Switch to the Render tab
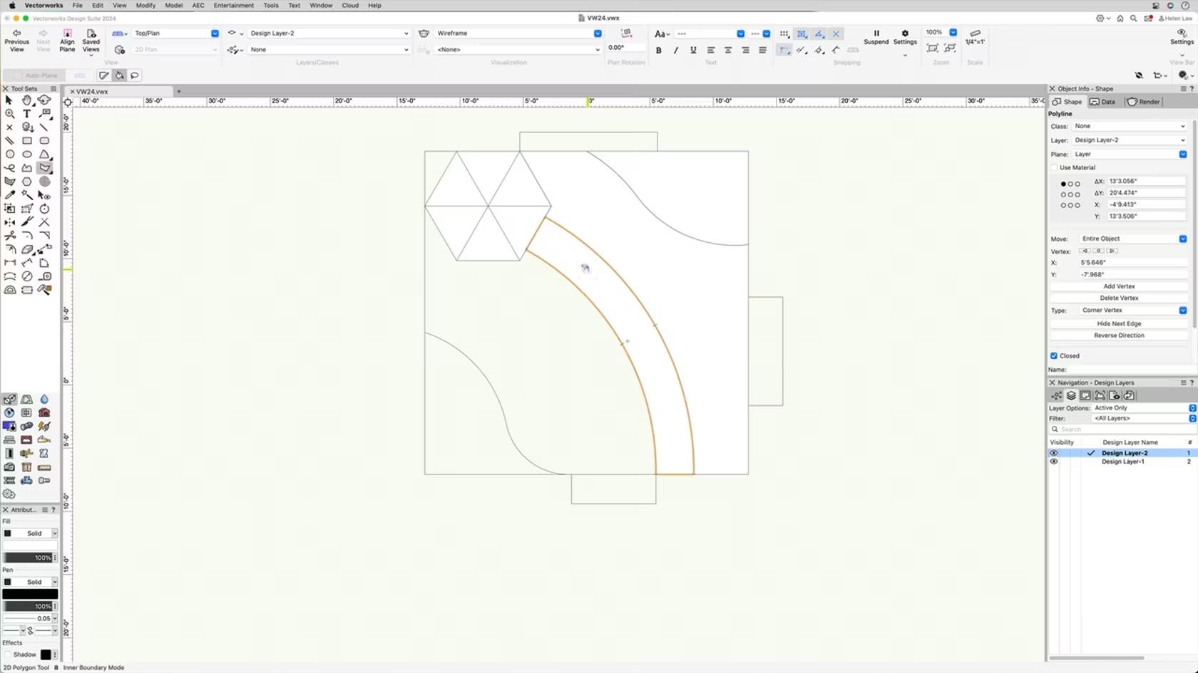The height and width of the screenshot is (673, 1198). pos(1143,102)
